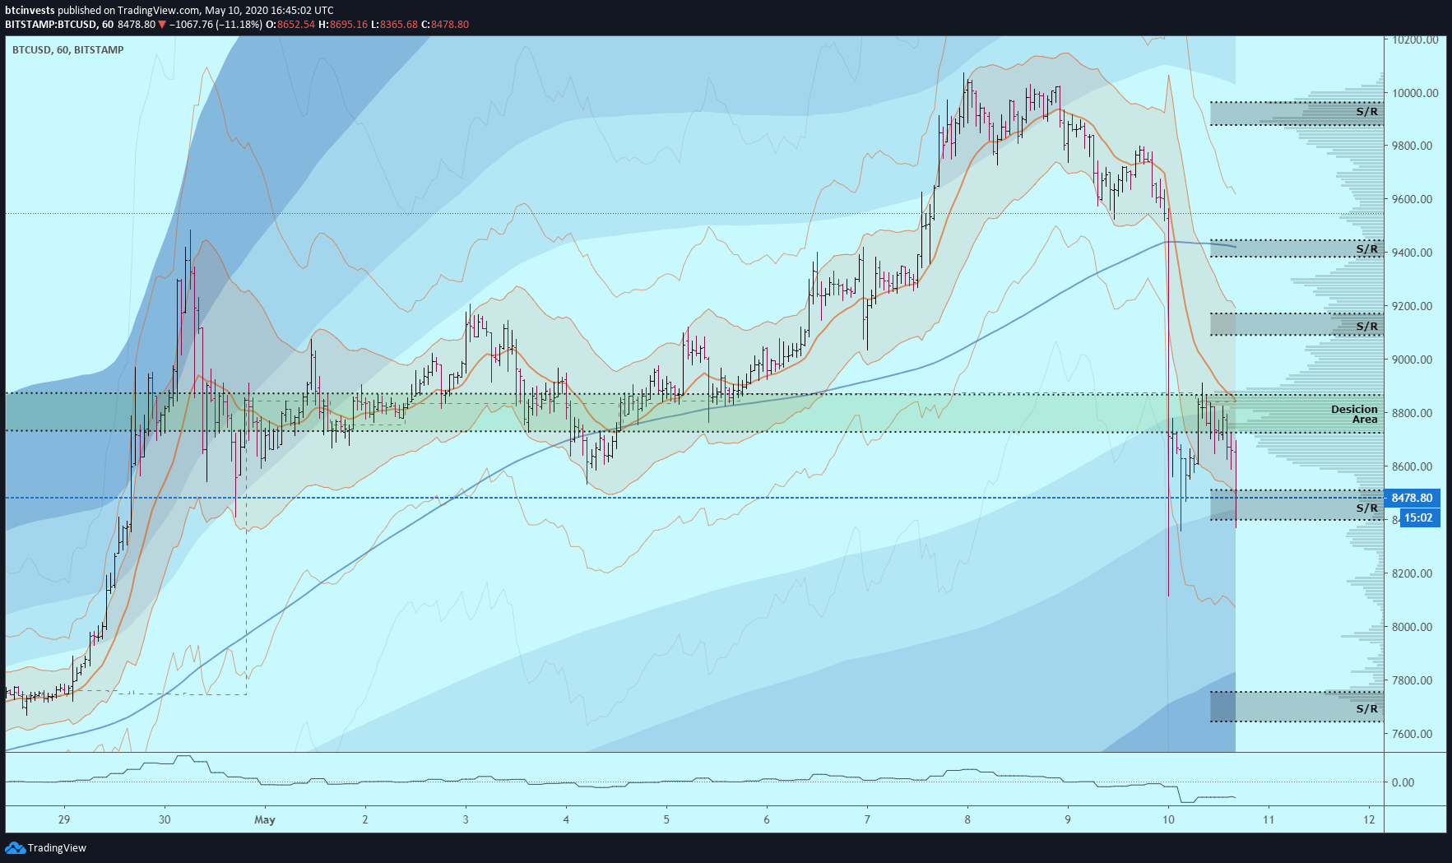Screen dimensions: 1452x863
Task: Click the S/R label near 8450
Action: (1366, 508)
